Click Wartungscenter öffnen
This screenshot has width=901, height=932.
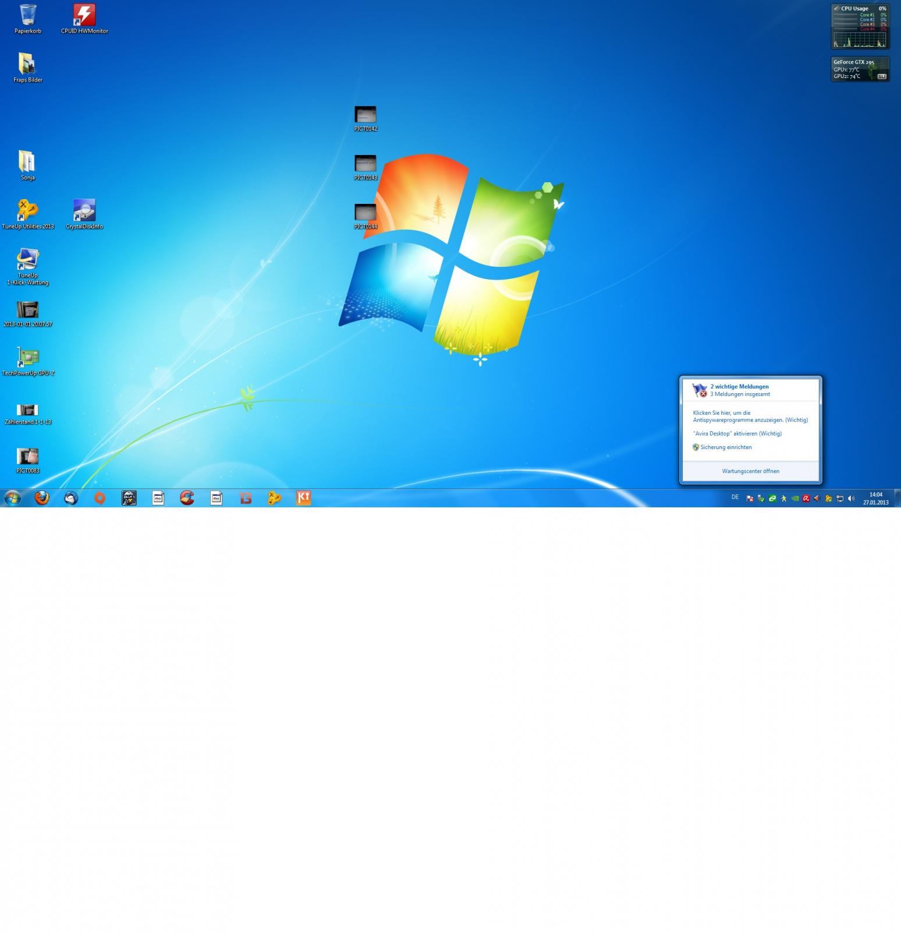tap(750, 471)
